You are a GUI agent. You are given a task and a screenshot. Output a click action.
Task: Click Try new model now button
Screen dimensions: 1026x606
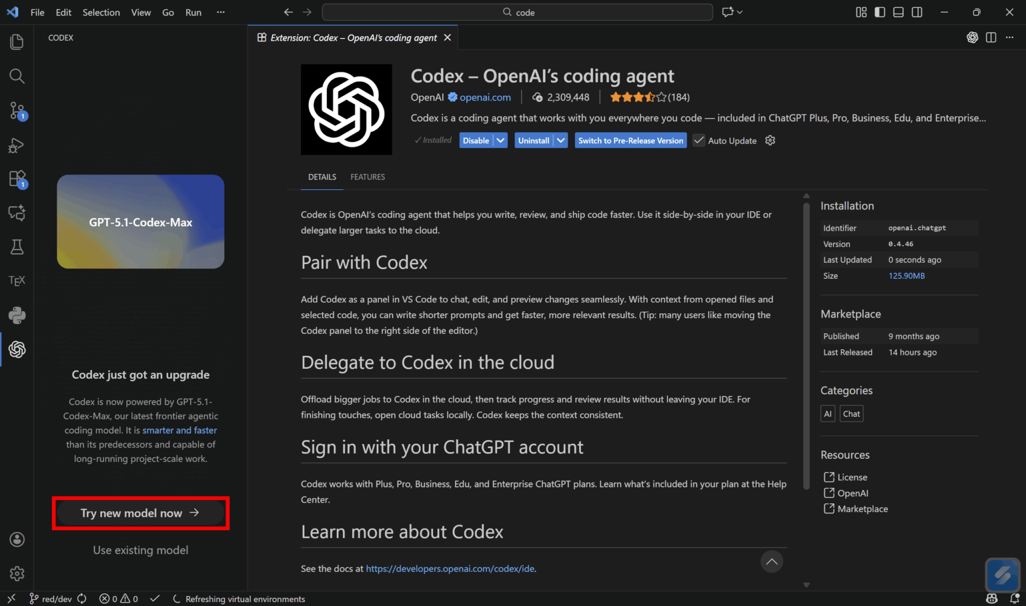click(140, 513)
